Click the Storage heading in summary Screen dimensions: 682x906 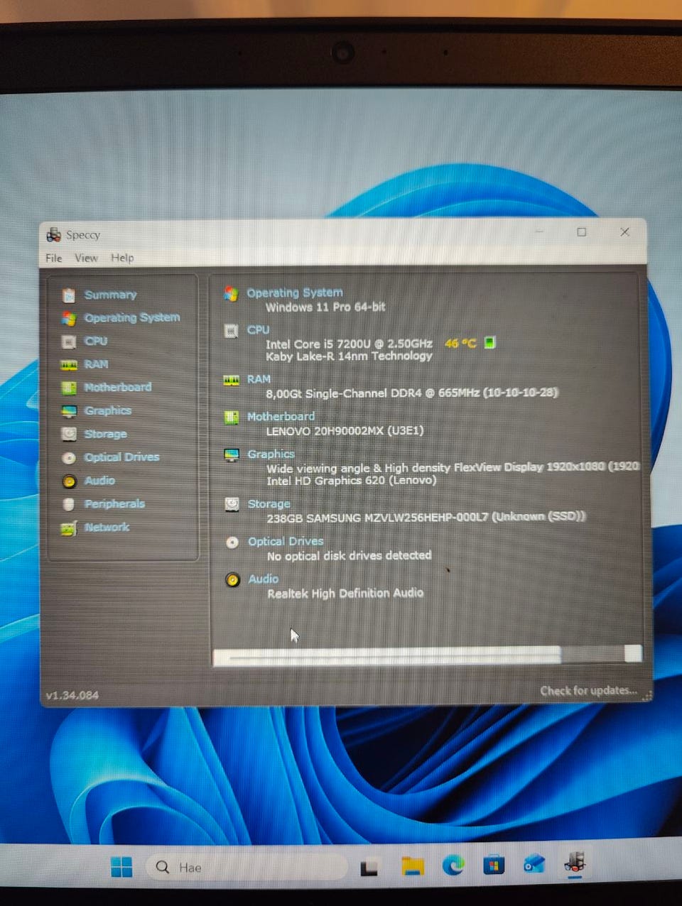pyautogui.click(x=269, y=503)
